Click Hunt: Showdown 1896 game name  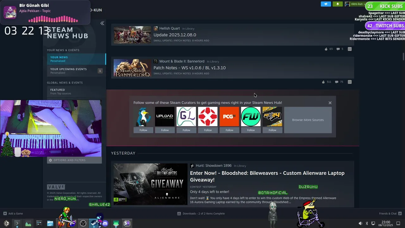point(214,166)
